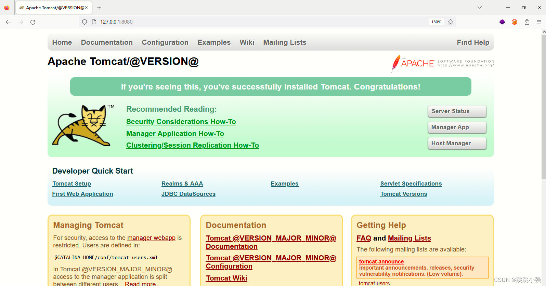Expand the list all tabs chevron
The width and height of the screenshot is (546, 286).
coord(480,8)
